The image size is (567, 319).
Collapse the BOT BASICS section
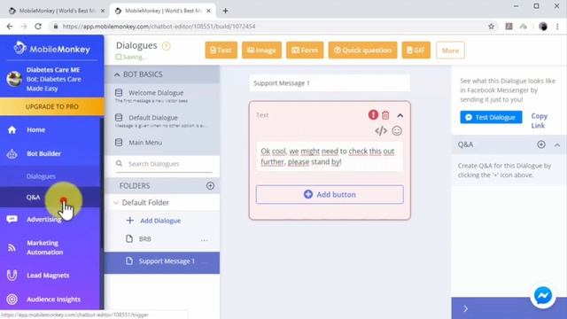point(117,74)
